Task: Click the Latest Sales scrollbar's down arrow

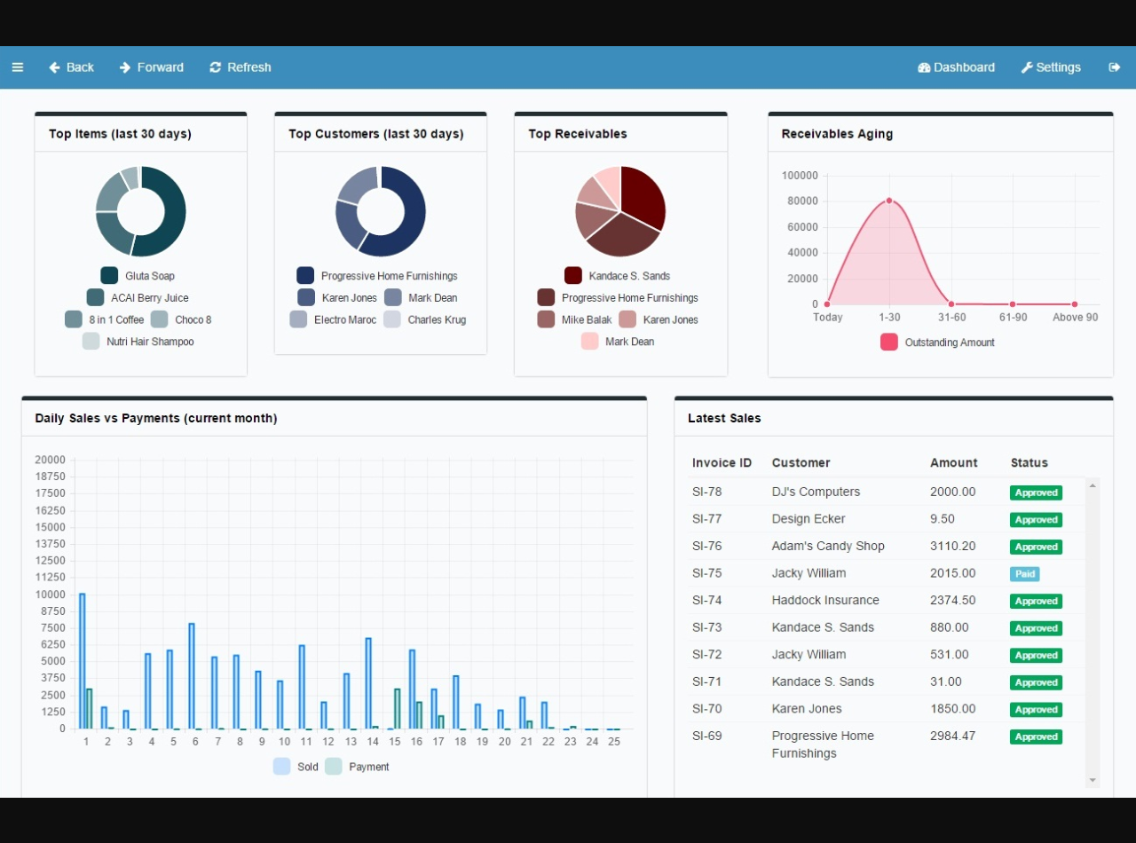Action: point(1093,780)
